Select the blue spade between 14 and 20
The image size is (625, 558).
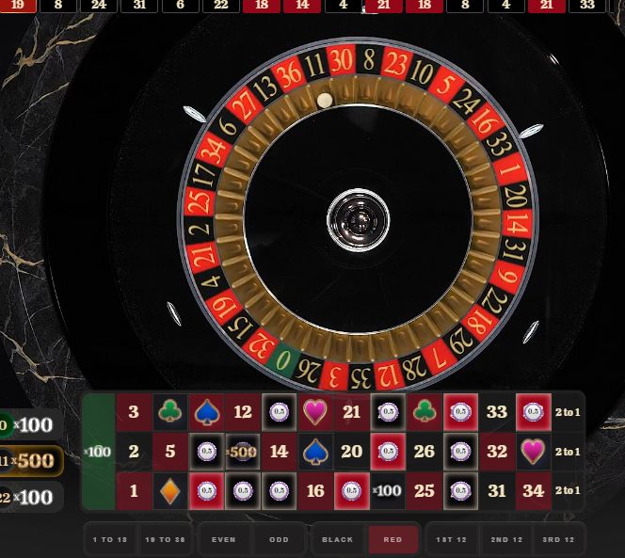tap(315, 452)
